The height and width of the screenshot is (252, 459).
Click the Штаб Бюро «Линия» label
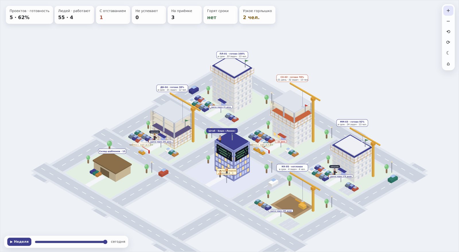[x=222, y=131]
